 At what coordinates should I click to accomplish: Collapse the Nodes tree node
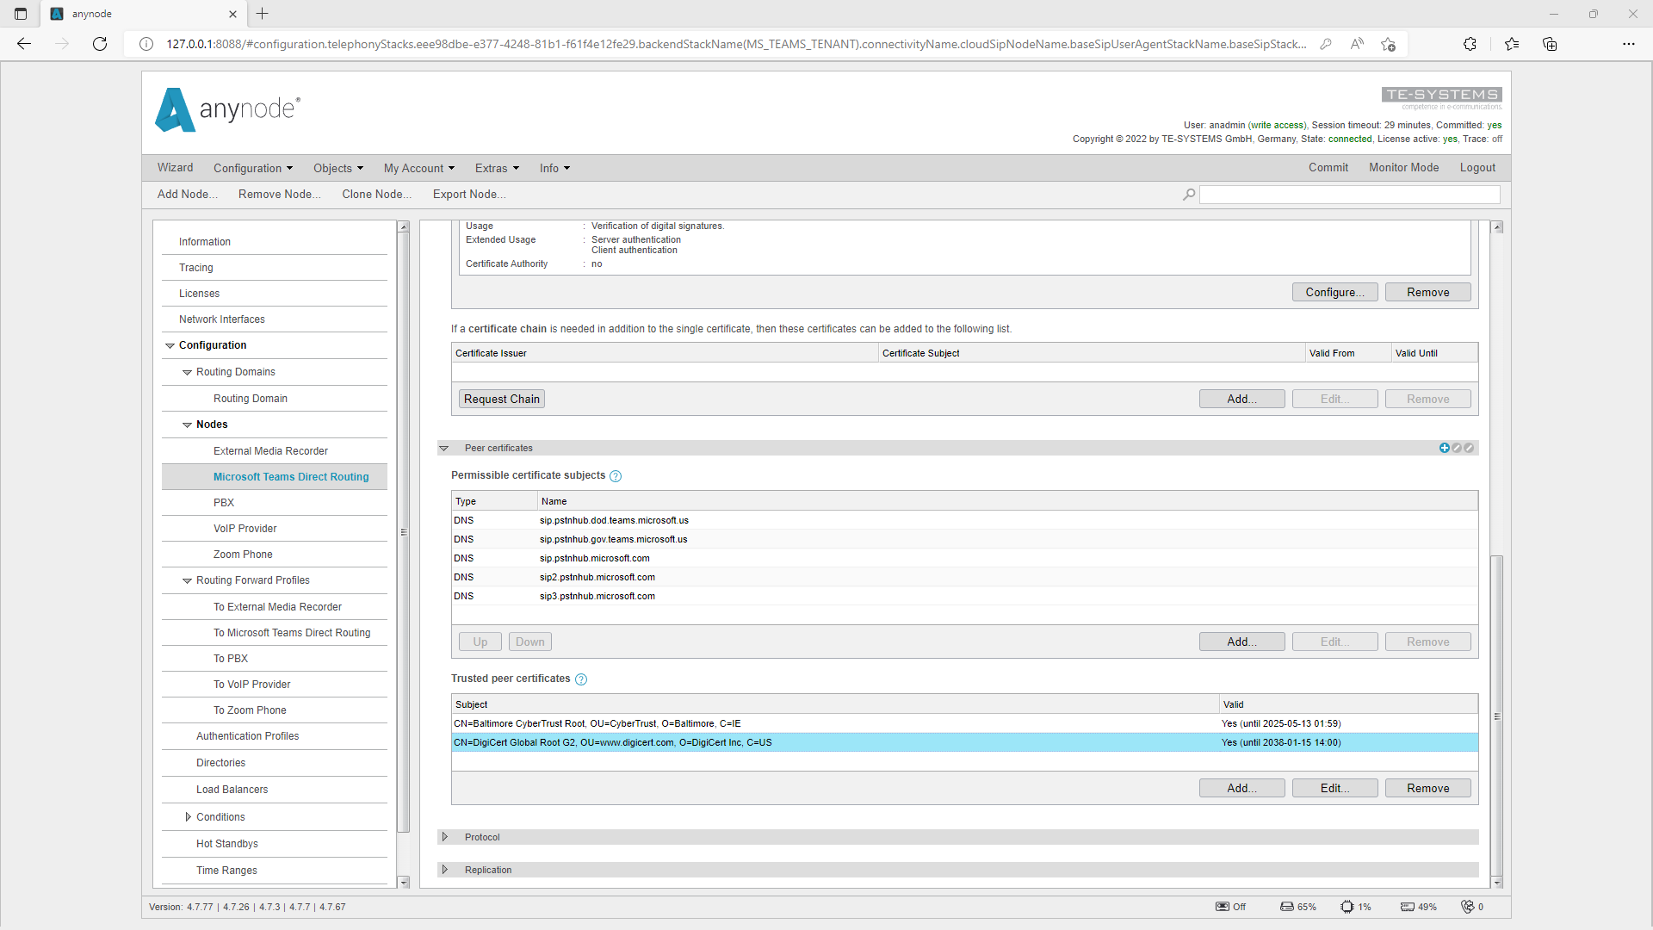click(187, 425)
